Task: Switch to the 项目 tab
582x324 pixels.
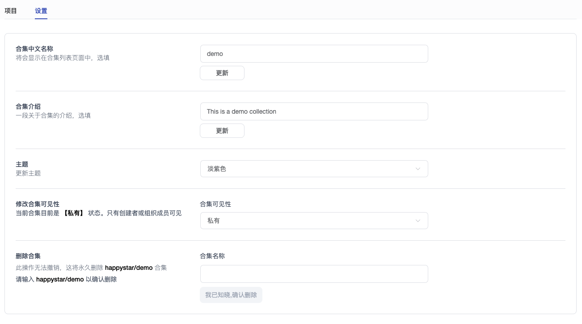Action: 11,11
